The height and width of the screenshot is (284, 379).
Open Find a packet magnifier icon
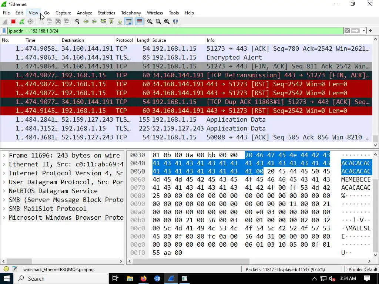click(x=77, y=21)
